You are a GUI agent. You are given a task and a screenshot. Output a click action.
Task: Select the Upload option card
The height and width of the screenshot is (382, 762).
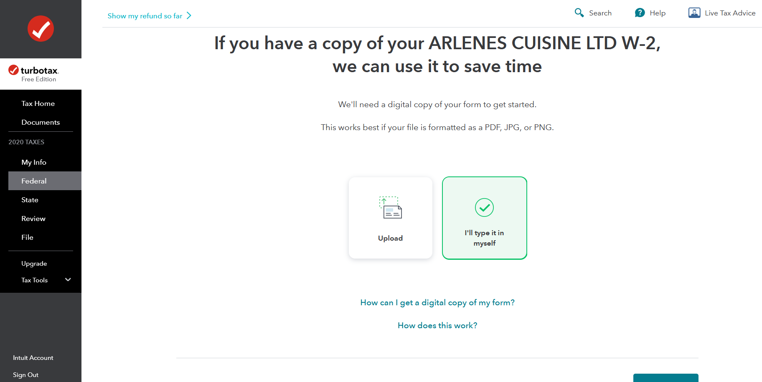[x=390, y=218]
